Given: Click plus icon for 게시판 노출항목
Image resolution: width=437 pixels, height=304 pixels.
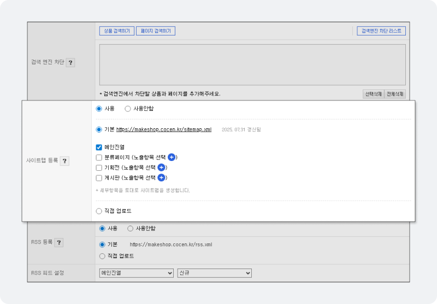Looking at the screenshot, I should click(x=161, y=178).
